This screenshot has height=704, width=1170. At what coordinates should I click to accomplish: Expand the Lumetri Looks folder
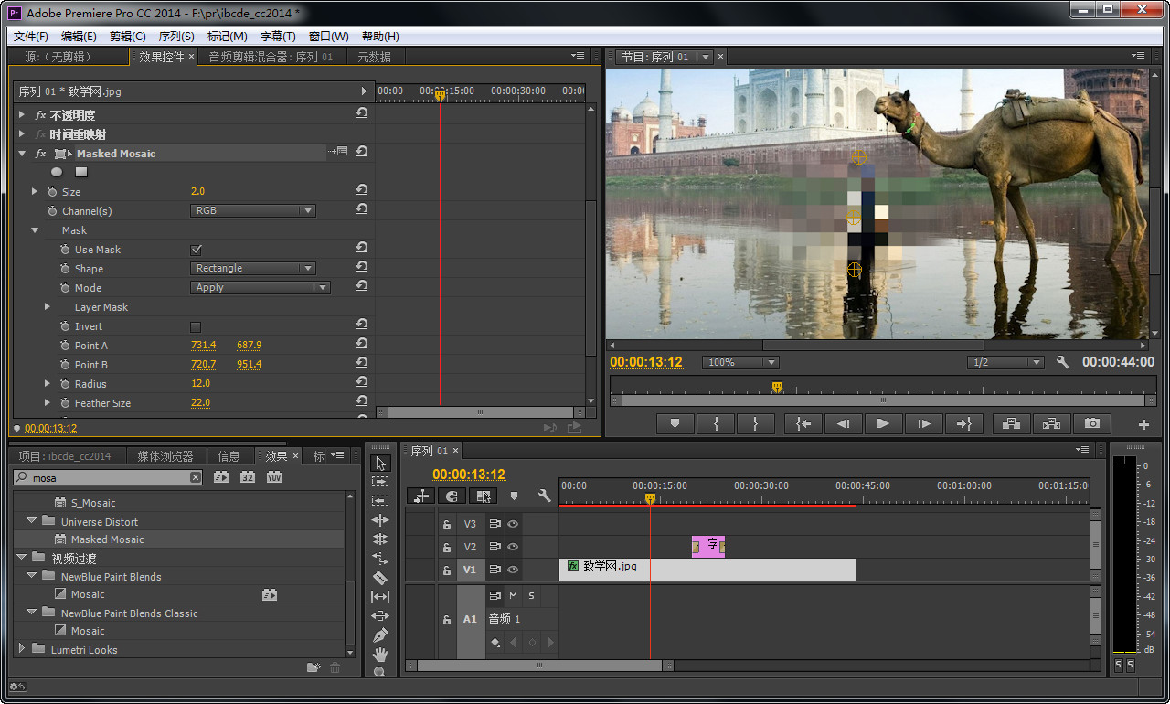click(x=21, y=649)
